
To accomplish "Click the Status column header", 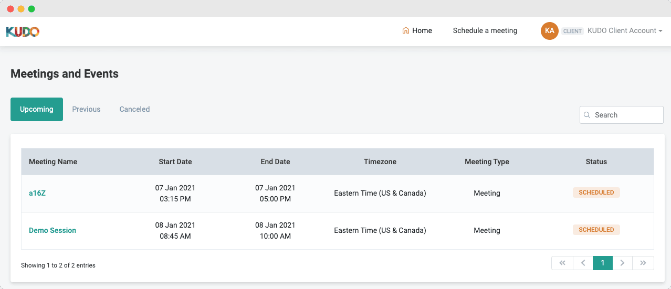I will [x=596, y=162].
